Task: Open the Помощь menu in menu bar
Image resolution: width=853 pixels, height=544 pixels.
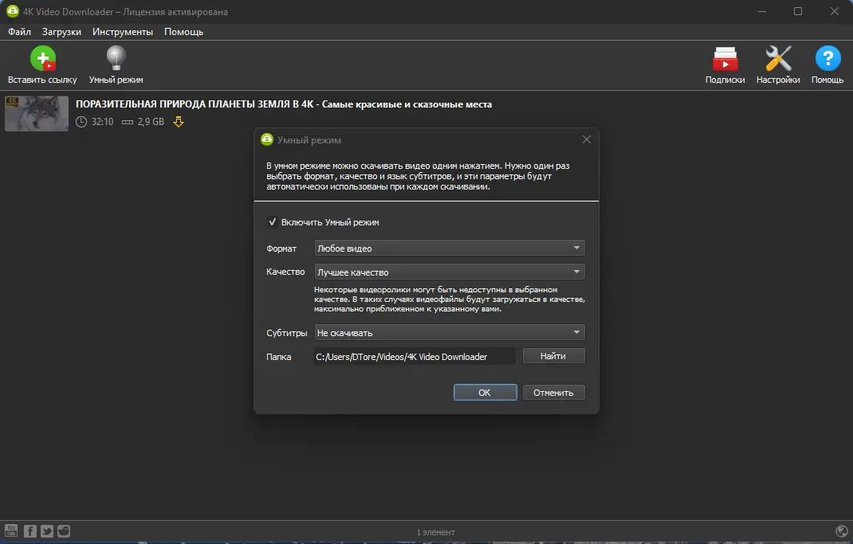Action: click(x=184, y=32)
